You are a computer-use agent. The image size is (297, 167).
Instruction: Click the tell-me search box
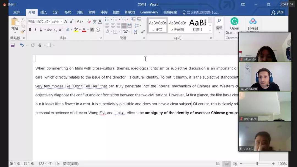coord(201,12)
